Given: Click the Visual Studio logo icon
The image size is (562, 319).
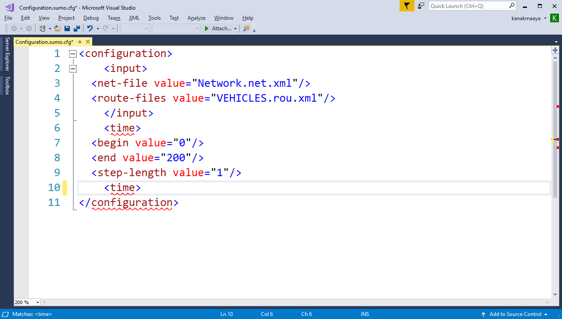Looking at the screenshot, I should tap(10, 7).
